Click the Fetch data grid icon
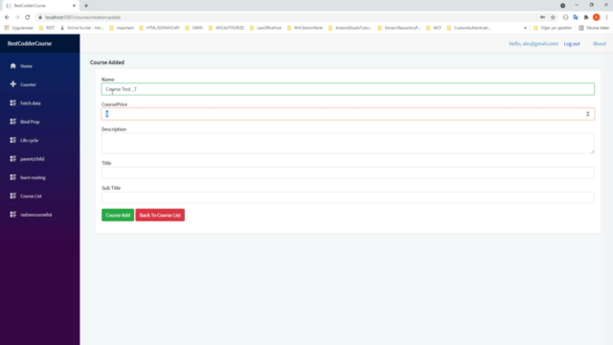Viewport: 613px width, 345px height. click(12, 103)
